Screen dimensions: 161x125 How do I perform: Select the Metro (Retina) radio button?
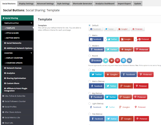point(89,81)
